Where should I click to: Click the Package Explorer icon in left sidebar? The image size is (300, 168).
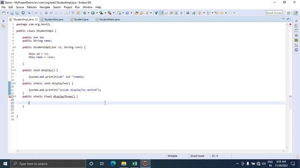tap(4, 26)
